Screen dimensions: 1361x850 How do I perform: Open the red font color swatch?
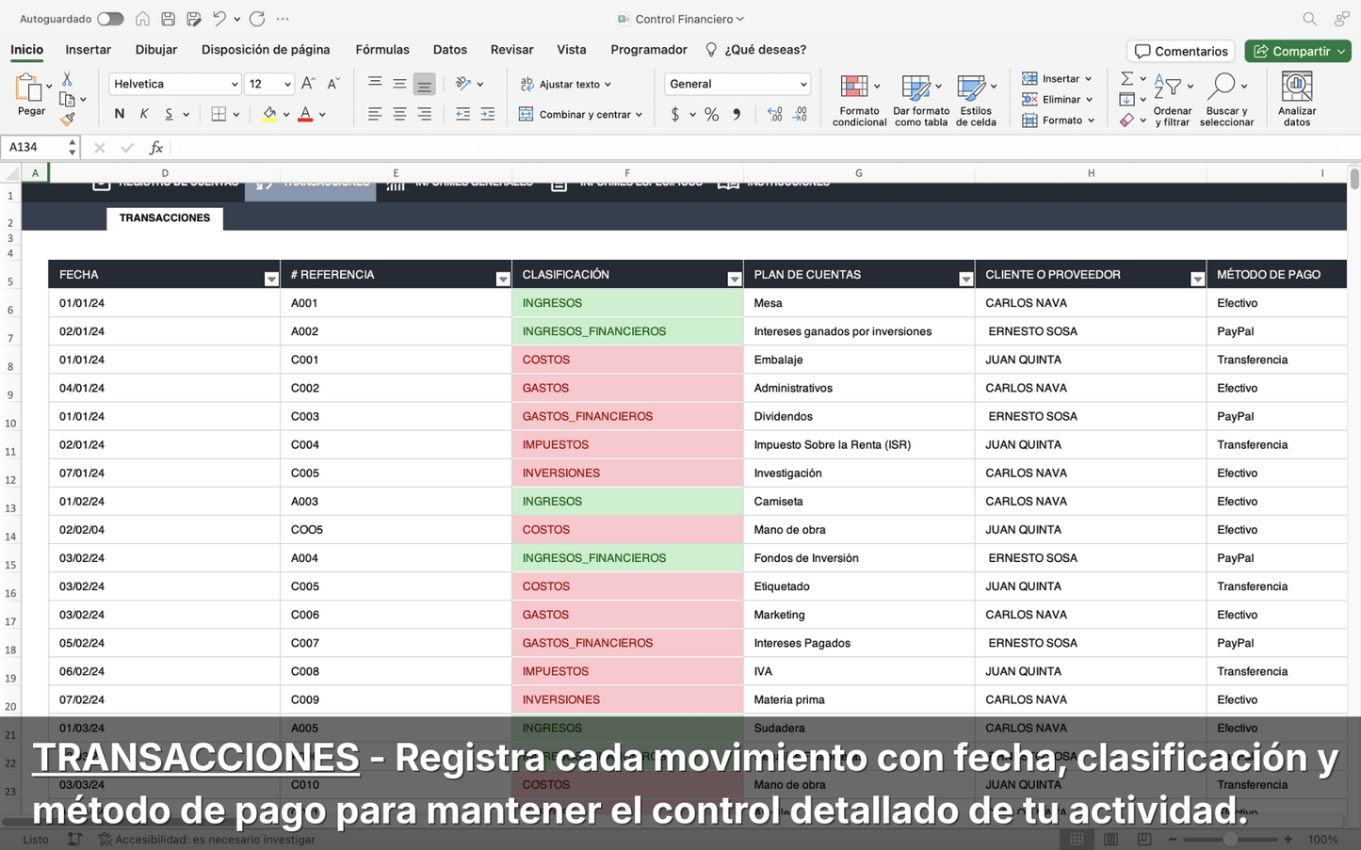pos(305,114)
